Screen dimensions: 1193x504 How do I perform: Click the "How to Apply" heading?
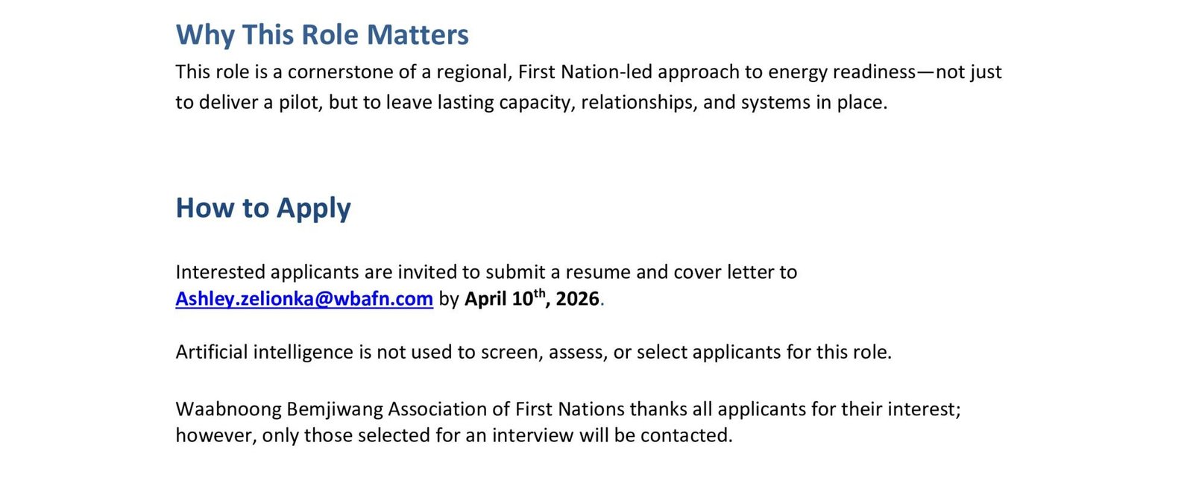point(263,208)
